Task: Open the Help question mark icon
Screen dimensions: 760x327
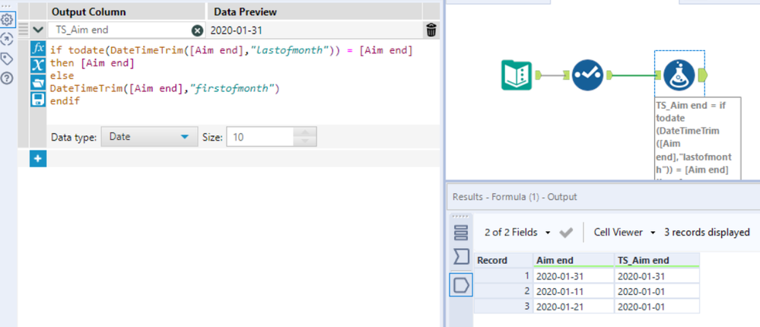Action: [8, 78]
